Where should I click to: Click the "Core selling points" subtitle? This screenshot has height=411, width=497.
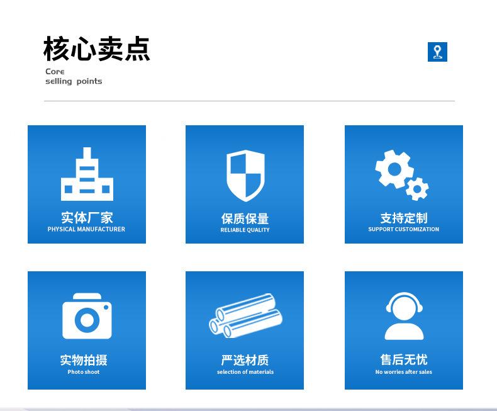coord(73,76)
